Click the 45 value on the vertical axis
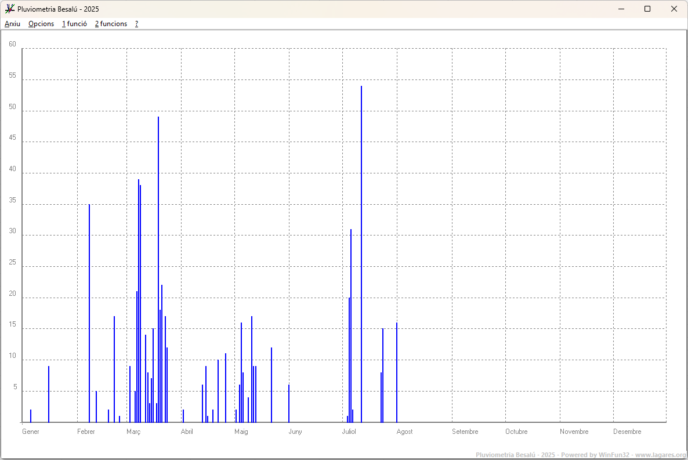 (x=12, y=137)
